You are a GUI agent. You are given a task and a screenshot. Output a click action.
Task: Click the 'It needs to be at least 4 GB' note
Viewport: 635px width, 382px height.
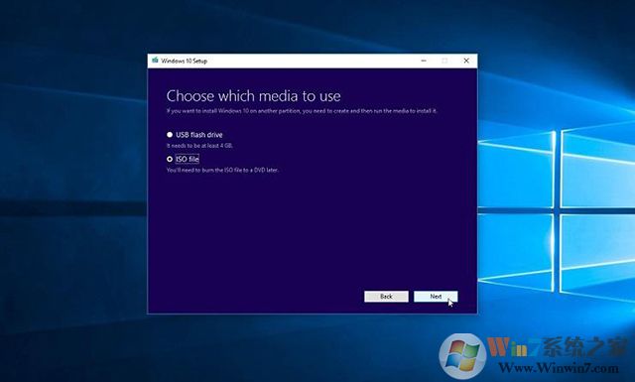[199, 146]
